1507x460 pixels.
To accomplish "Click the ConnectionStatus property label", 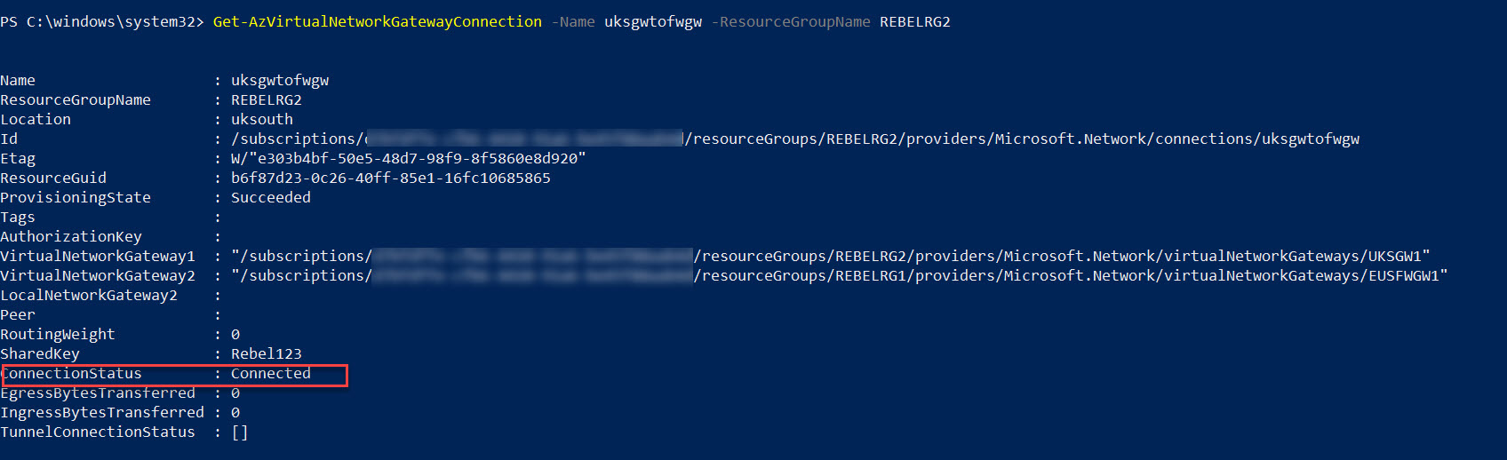I will [71, 374].
